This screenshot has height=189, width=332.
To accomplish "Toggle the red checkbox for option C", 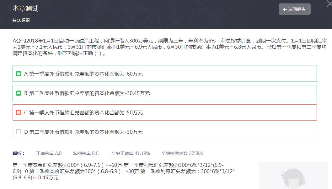I will click(x=19, y=112).
